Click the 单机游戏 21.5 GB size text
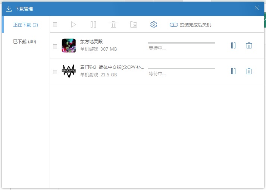This screenshot has width=266, height=190. coord(98,75)
